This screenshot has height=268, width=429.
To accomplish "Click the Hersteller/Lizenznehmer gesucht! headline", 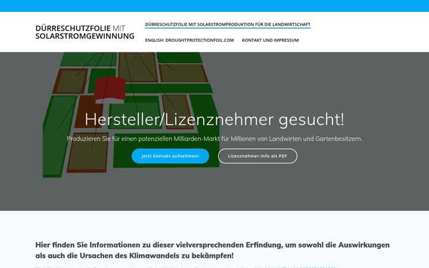I will coord(214,120).
